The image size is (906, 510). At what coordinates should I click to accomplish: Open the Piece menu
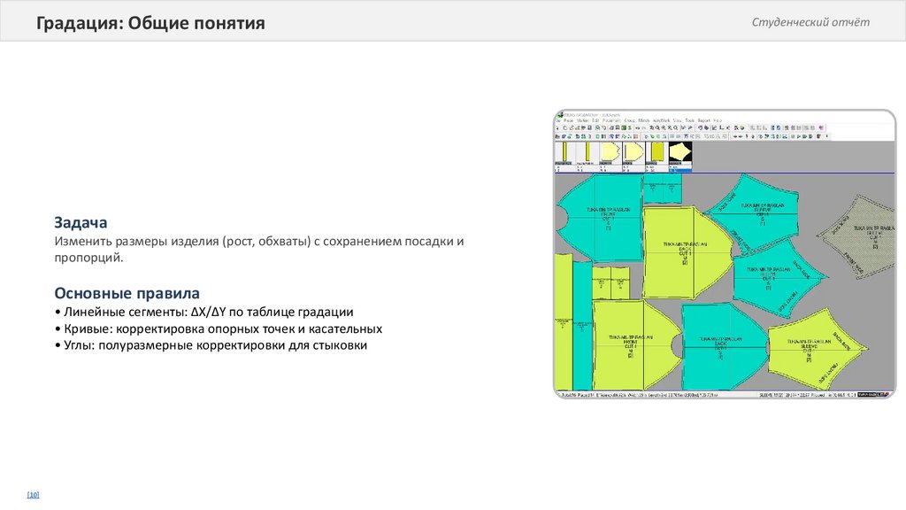(569, 120)
